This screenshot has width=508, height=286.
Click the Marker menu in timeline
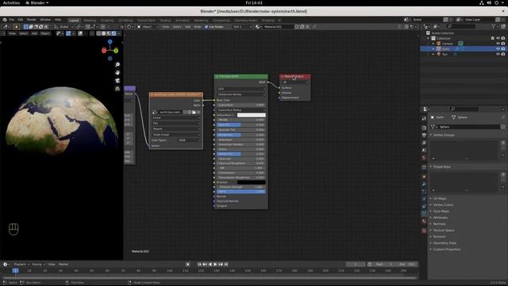coord(63,265)
